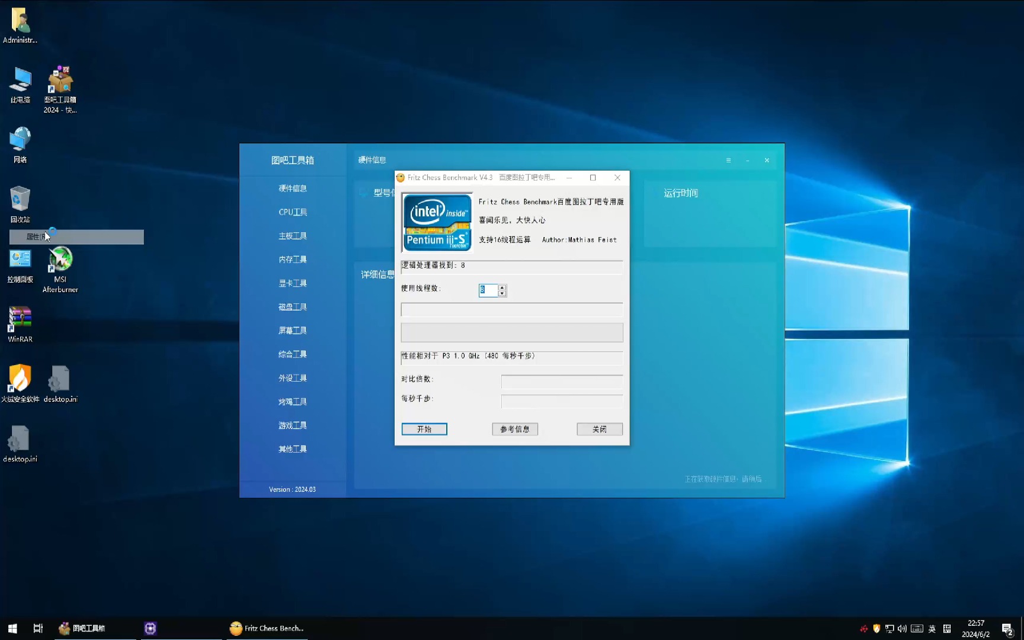
Task: Open the CPU工具 sidebar tab
Action: click(x=293, y=212)
